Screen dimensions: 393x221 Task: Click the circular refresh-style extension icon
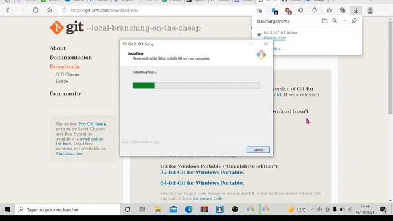pyautogui.click(x=301, y=10)
